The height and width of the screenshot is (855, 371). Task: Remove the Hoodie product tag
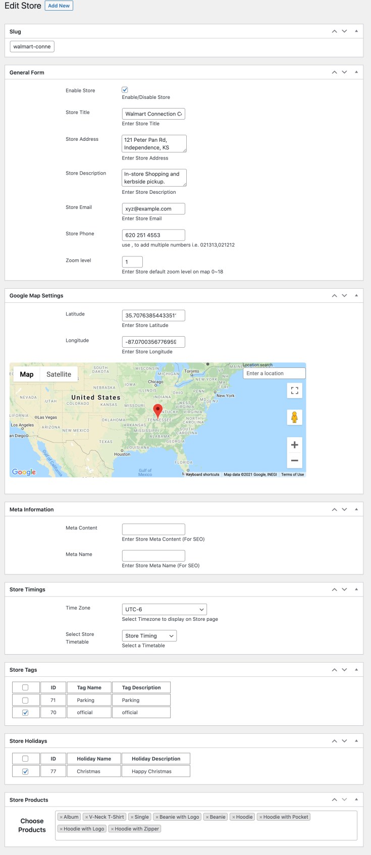click(x=235, y=816)
